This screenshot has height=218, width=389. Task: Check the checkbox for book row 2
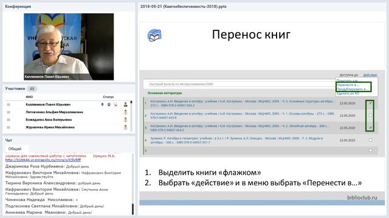tap(370, 116)
